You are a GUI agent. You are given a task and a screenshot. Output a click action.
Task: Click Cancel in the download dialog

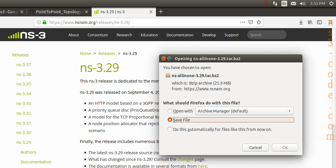255,148
